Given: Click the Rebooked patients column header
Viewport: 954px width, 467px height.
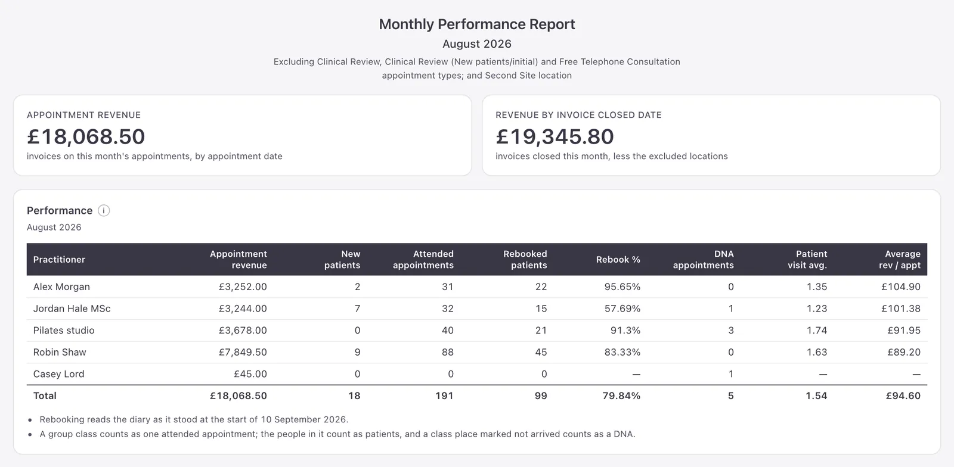Looking at the screenshot, I should (x=525, y=260).
